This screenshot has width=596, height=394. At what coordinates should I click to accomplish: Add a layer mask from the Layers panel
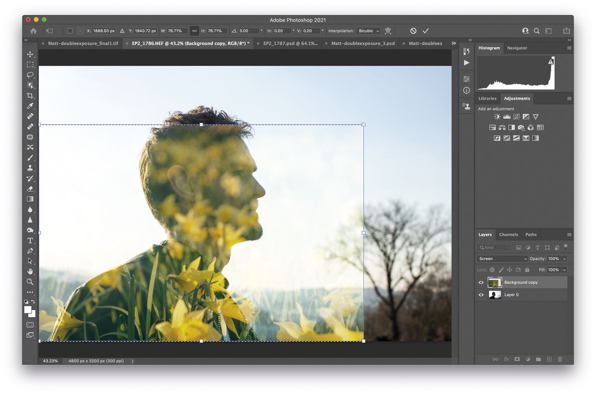pos(517,359)
